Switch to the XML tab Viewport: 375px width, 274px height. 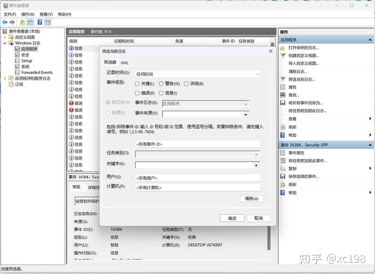[125, 62]
